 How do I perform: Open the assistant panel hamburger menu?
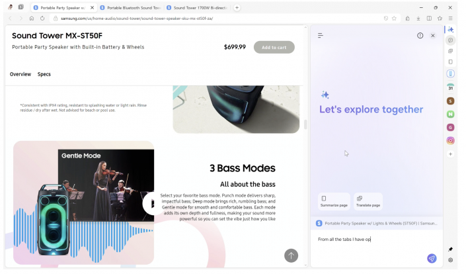click(321, 36)
